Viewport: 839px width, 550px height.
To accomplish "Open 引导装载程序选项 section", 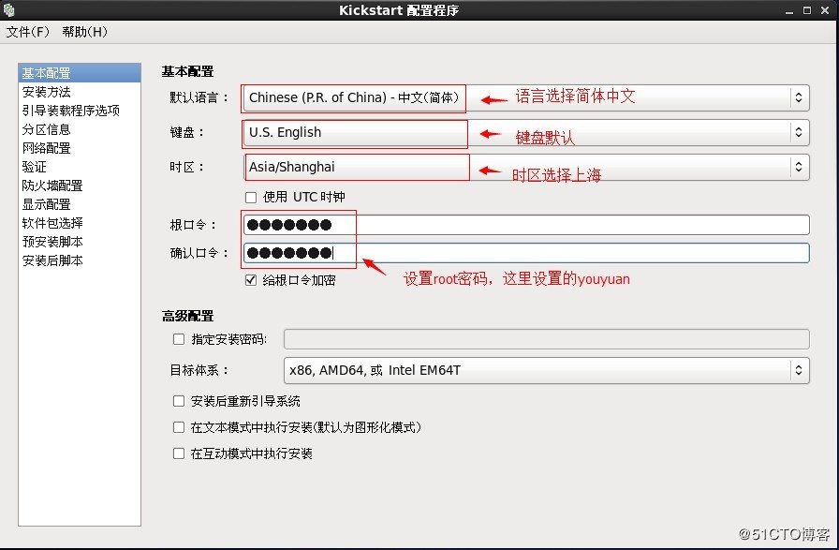I will (80, 111).
